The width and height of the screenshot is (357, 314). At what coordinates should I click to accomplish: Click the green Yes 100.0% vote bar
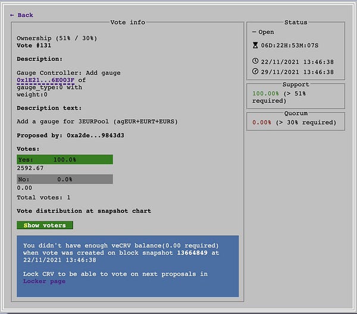[65, 160]
